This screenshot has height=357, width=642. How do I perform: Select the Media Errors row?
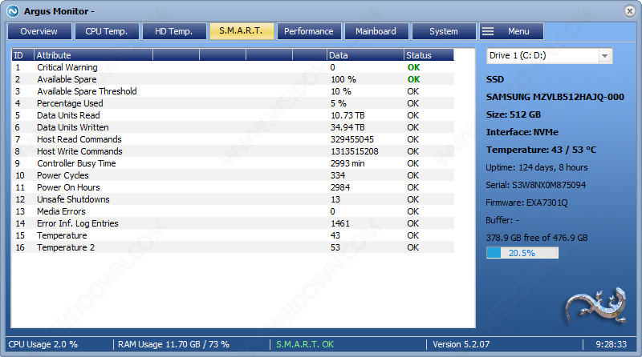pos(233,211)
